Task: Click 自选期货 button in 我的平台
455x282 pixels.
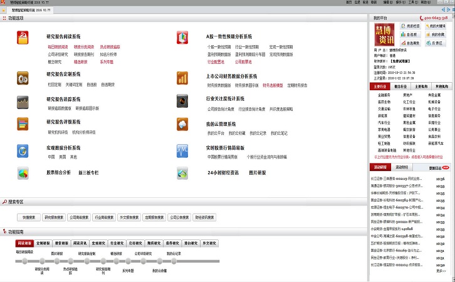Action: 411,43
